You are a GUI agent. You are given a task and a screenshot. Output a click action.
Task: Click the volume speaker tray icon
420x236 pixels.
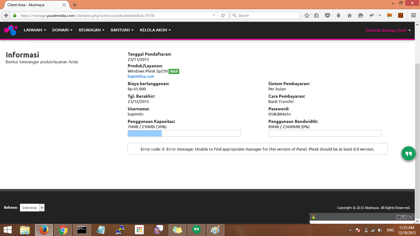380,230
